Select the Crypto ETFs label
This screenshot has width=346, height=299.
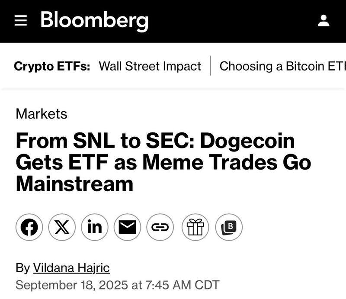(52, 66)
